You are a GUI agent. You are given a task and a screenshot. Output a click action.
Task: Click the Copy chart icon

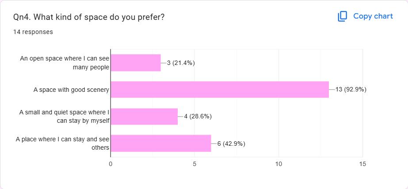click(x=343, y=16)
